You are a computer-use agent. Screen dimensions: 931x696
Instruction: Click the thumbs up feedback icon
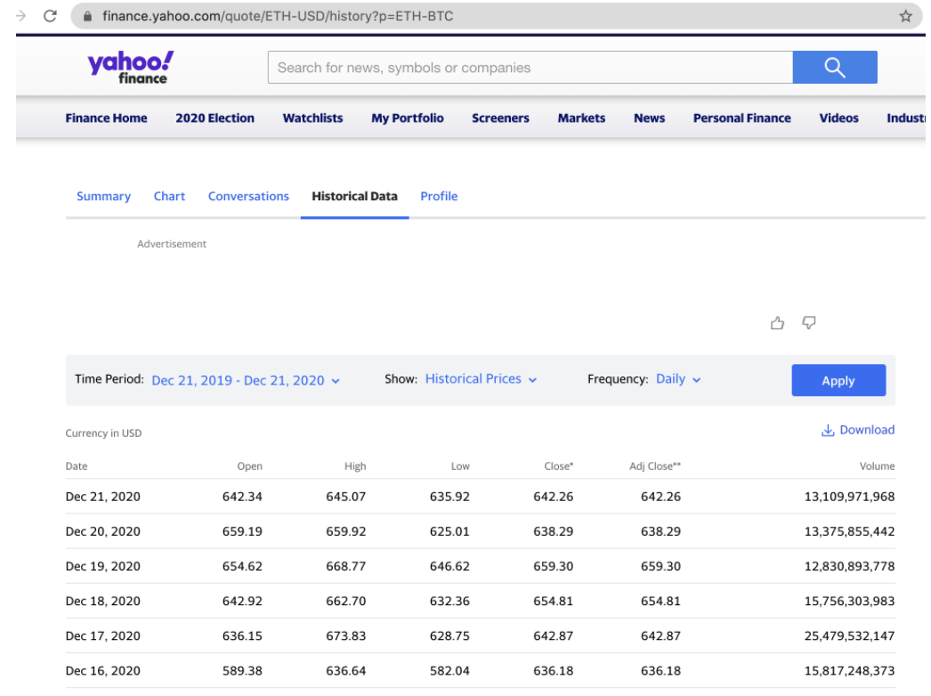[777, 322]
